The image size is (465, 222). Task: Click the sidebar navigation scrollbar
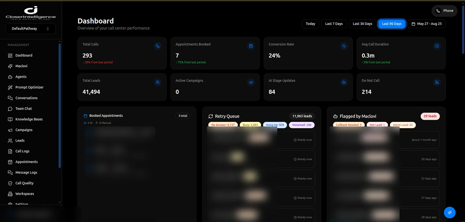[60, 106]
